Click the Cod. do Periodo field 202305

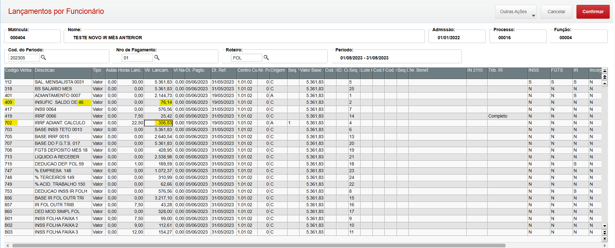point(24,58)
